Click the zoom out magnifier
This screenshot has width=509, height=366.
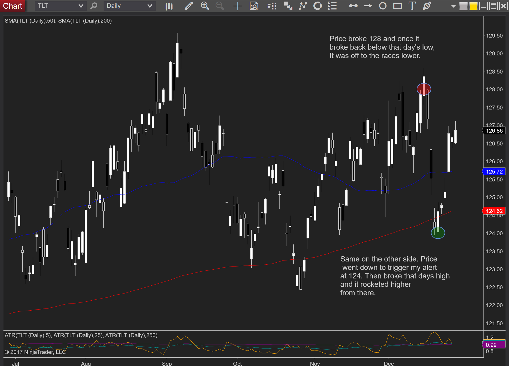(220, 6)
